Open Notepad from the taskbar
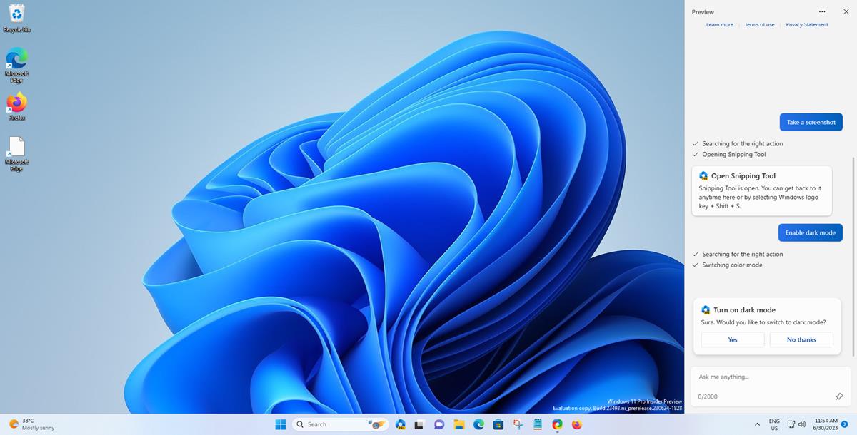 (537, 424)
